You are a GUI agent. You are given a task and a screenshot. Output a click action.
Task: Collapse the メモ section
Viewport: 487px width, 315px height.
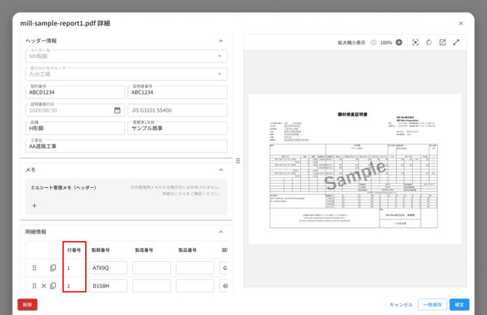click(x=221, y=170)
